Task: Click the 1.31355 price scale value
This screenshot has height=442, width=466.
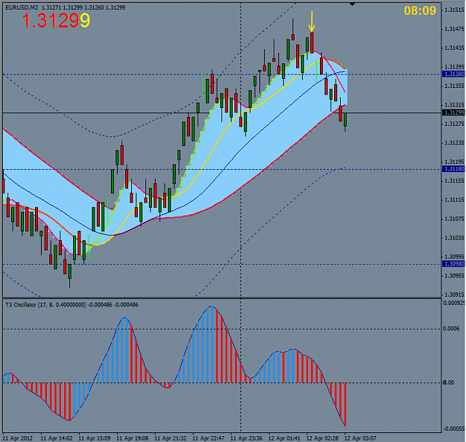Action: click(x=454, y=86)
